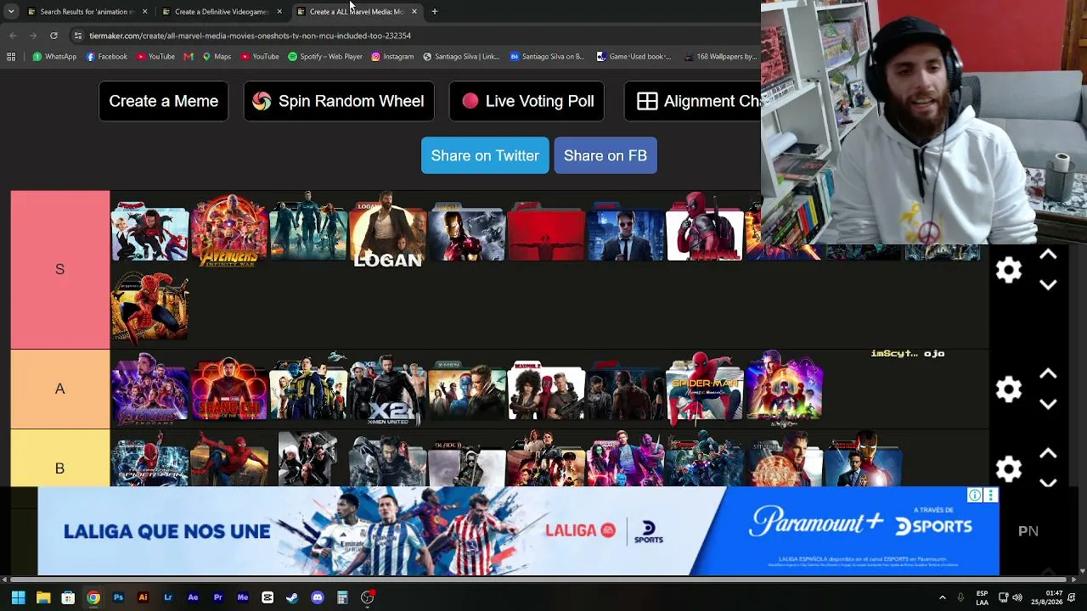
Task: Launch Lightroom from the taskbar
Action: 168,597
